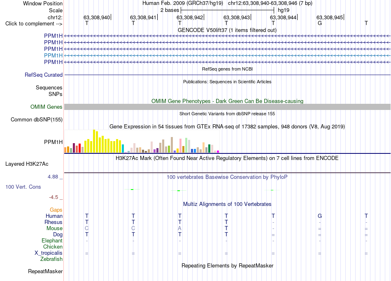
Task: Click the orange 'Gaps' label
Action: 56,210
